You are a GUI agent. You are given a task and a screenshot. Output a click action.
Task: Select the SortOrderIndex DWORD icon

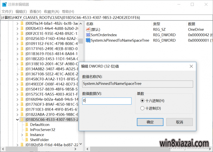pyautogui.click(x=88, y=35)
